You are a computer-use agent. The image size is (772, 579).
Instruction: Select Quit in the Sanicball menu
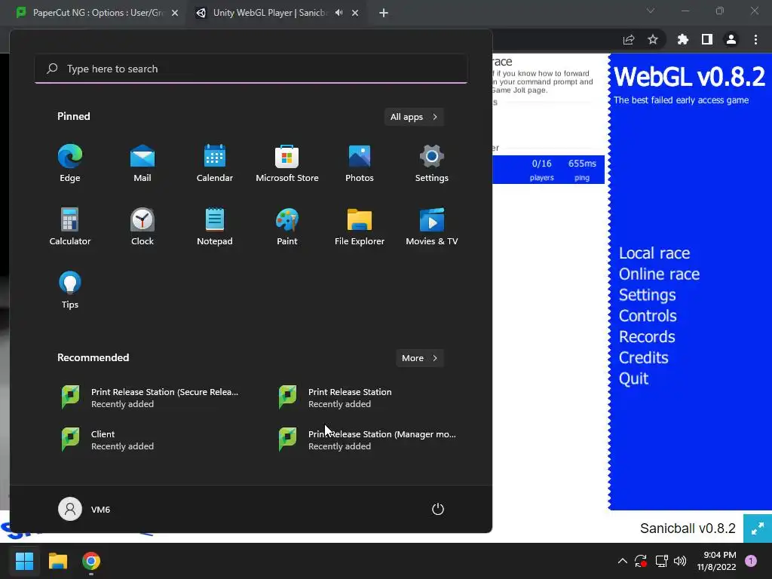coord(633,378)
